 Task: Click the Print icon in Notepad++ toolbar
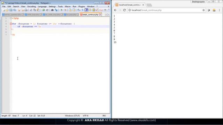point(26,10)
